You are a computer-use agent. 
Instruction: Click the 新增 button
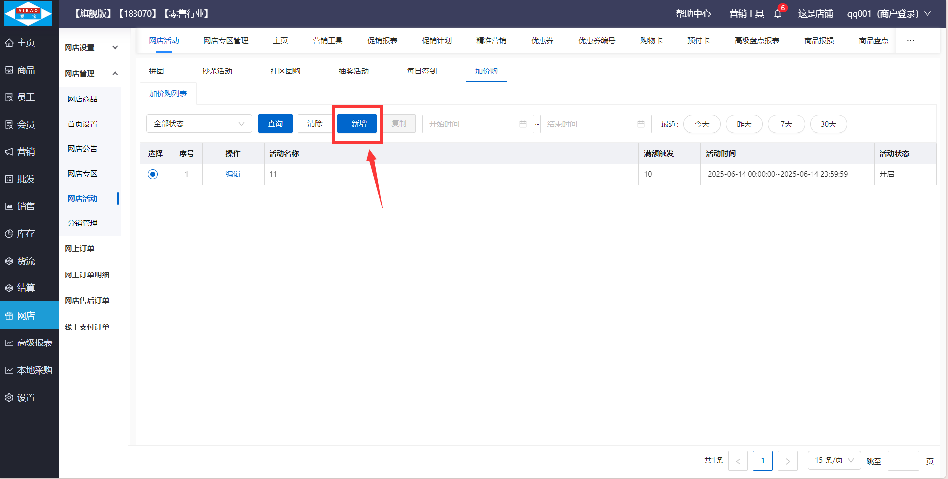(x=358, y=124)
